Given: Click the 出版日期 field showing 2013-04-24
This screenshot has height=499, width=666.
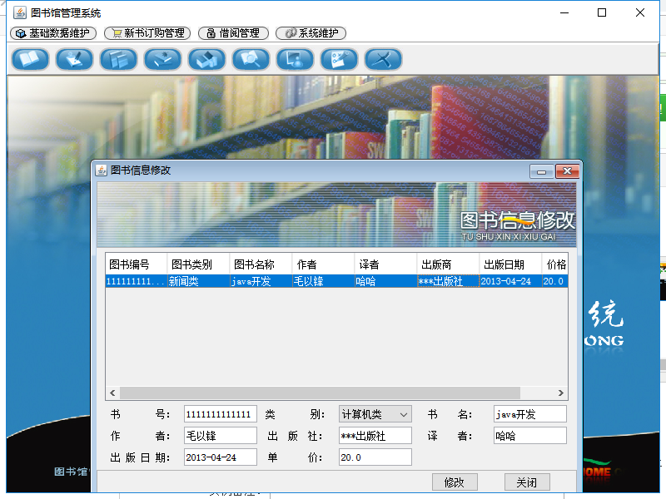Looking at the screenshot, I should (x=220, y=457).
